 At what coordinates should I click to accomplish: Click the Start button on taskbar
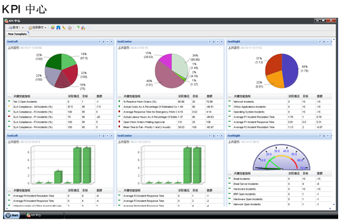tap(12, 215)
